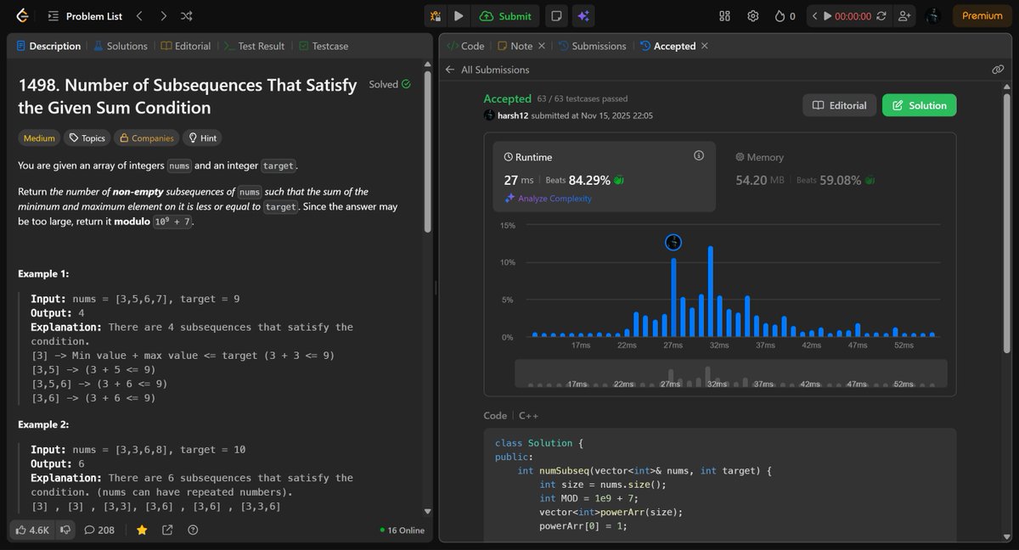
Task: Expand the Companies tag
Action: pos(146,137)
